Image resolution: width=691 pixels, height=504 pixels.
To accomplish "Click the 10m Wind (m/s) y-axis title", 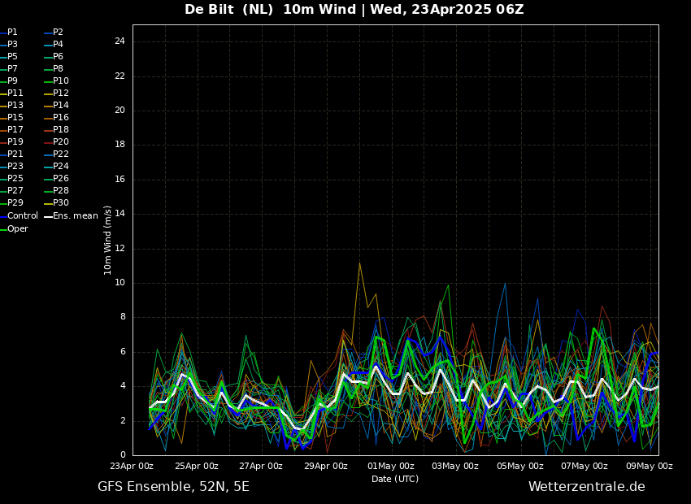I will point(108,240).
